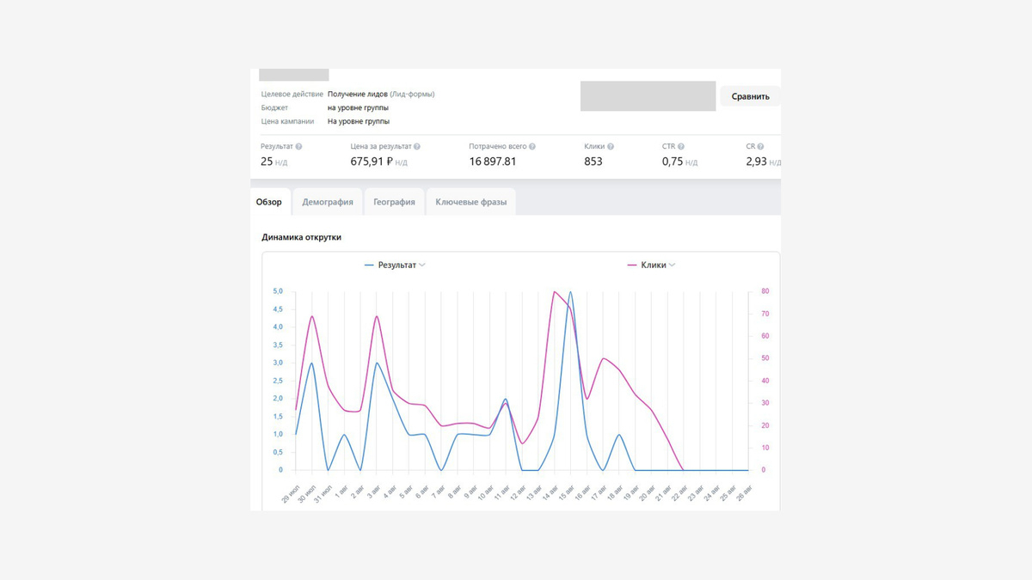Expand the Результат chart metric dropdown
Viewport: 1032px width, 580px height.
pos(422,266)
